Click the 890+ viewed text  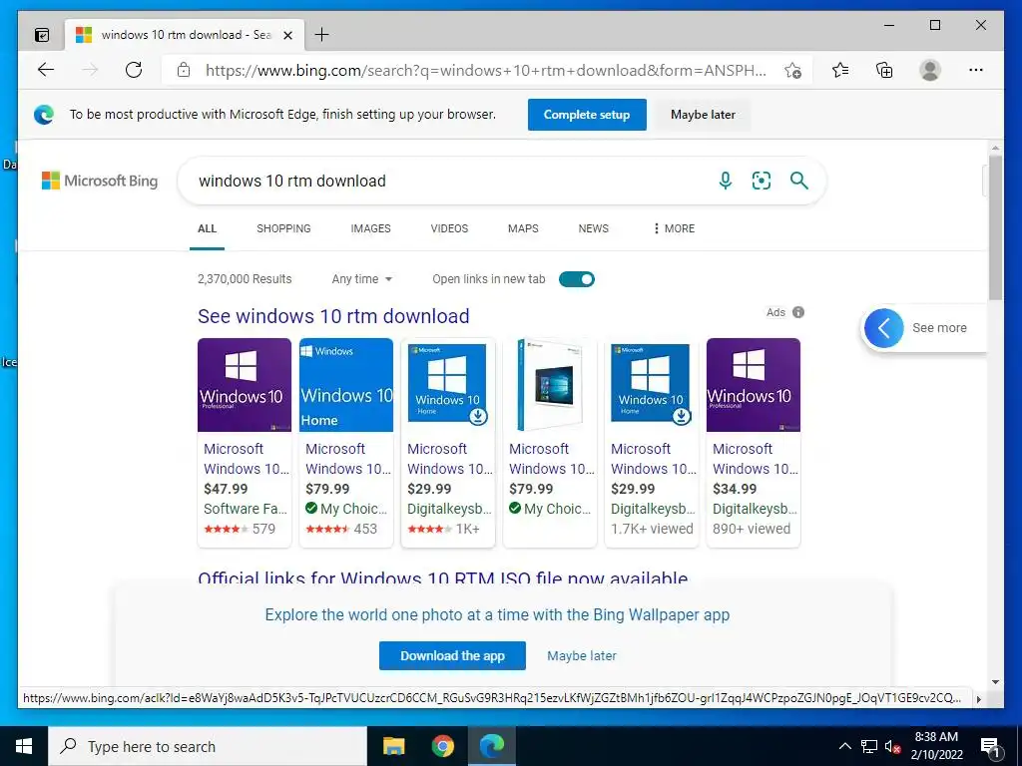[x=752, y=529]
